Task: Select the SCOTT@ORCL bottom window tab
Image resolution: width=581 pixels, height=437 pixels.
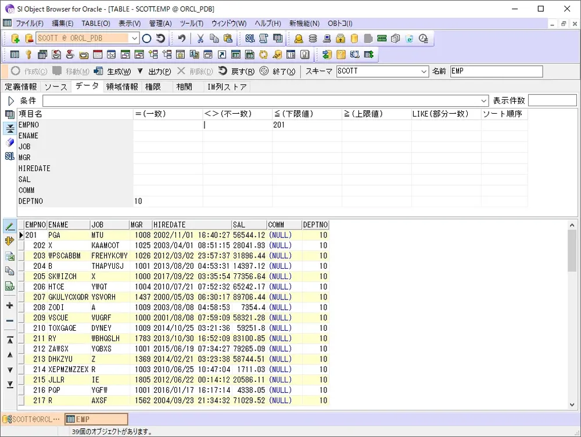Action: pos(32,419)
